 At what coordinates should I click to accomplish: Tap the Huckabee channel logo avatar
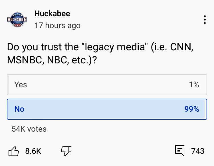tap(17, 19)
